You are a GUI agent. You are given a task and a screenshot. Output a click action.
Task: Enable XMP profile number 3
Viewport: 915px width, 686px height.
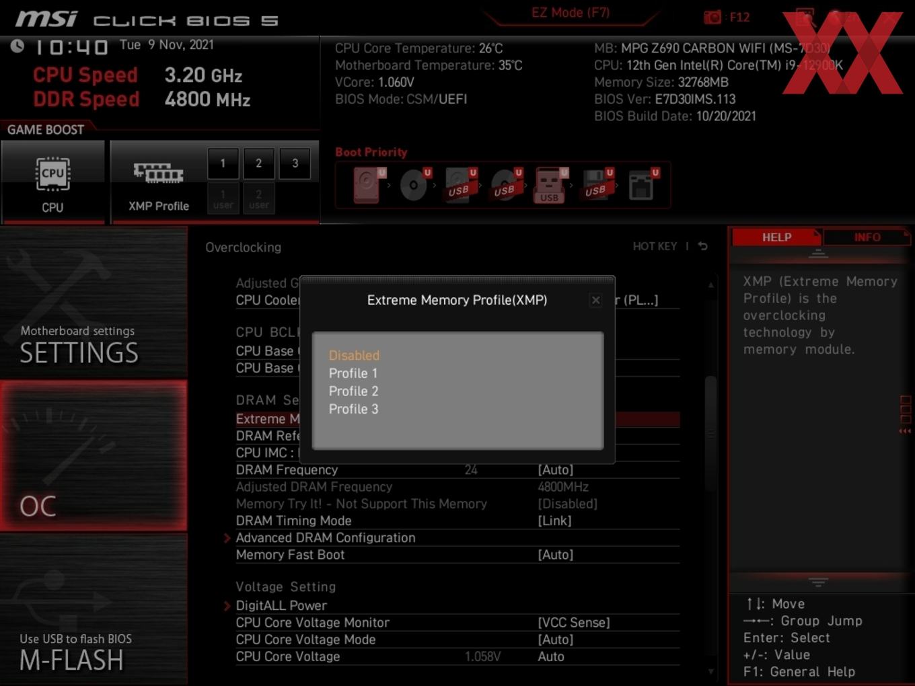pyautogui.click(x=295, y=163)
